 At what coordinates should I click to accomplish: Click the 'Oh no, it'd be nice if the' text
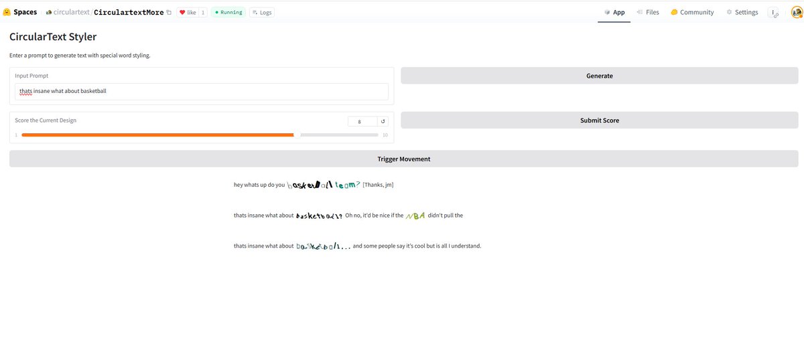375,216
